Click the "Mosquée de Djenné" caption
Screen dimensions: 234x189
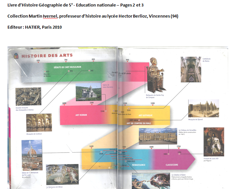(x=196, y=119)
